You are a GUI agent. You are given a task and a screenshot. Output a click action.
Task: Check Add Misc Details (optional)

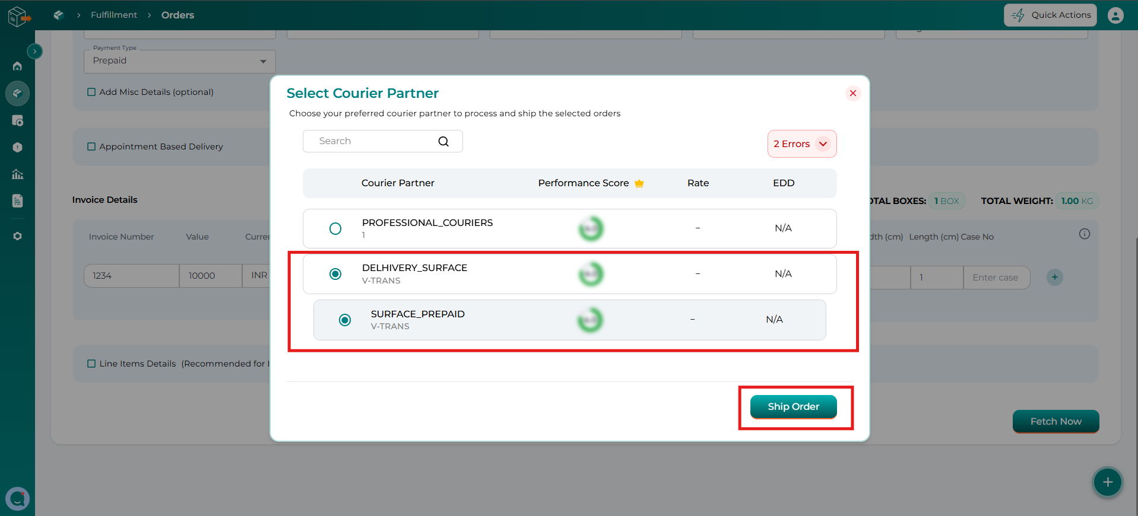pyautogui.click(x=91, y=92)
